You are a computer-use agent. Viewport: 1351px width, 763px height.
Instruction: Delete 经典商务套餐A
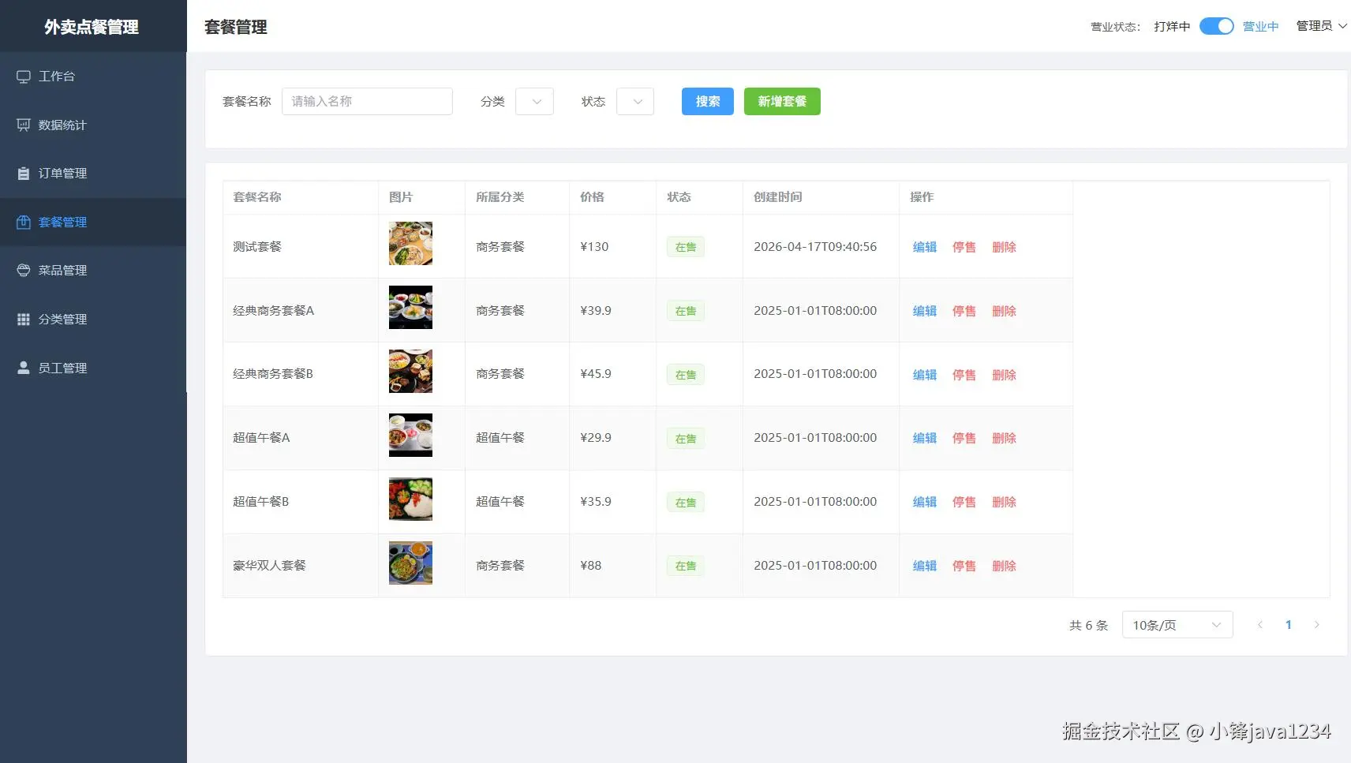coord(1004,311)
